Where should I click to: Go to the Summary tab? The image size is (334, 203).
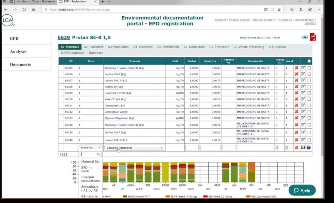96,52
